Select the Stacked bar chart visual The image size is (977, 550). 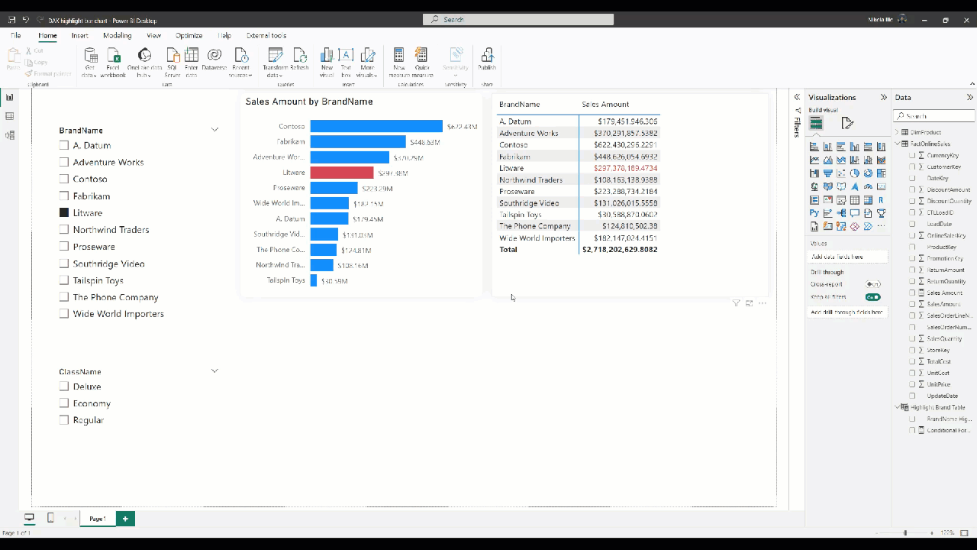click(814, 147)
